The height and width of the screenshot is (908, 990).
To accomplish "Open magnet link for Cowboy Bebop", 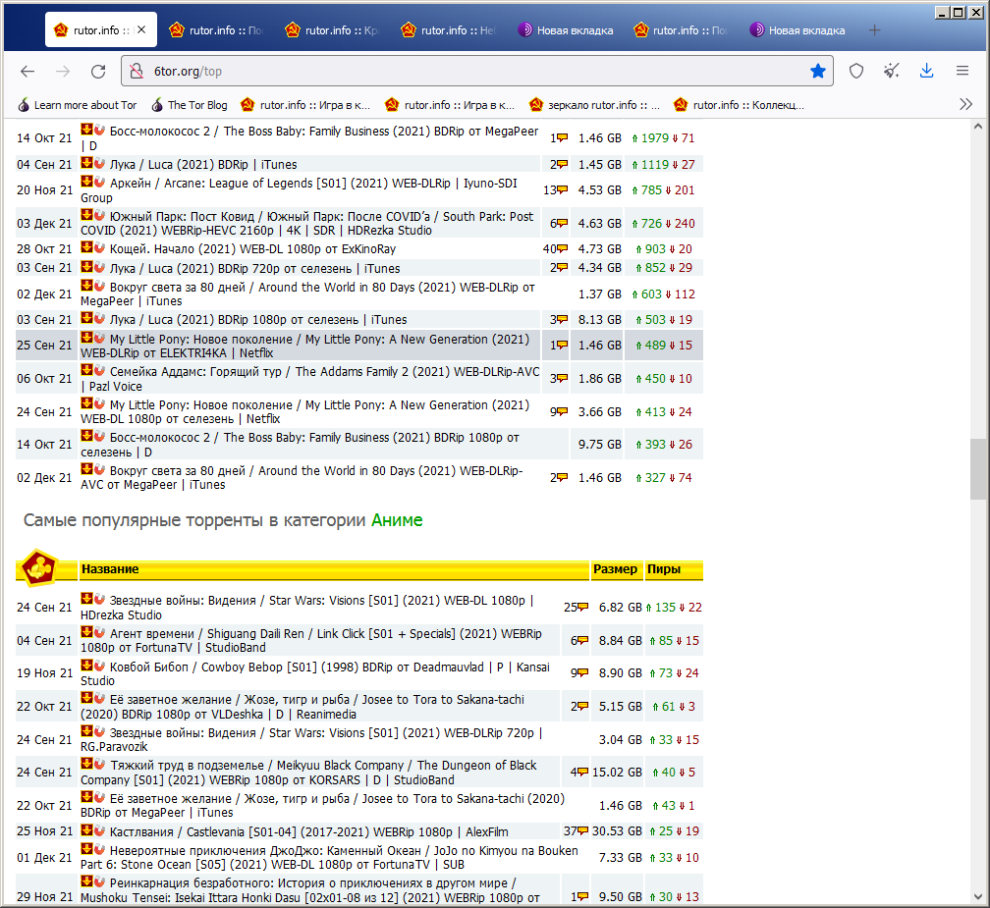I will [x=99, y=666].
